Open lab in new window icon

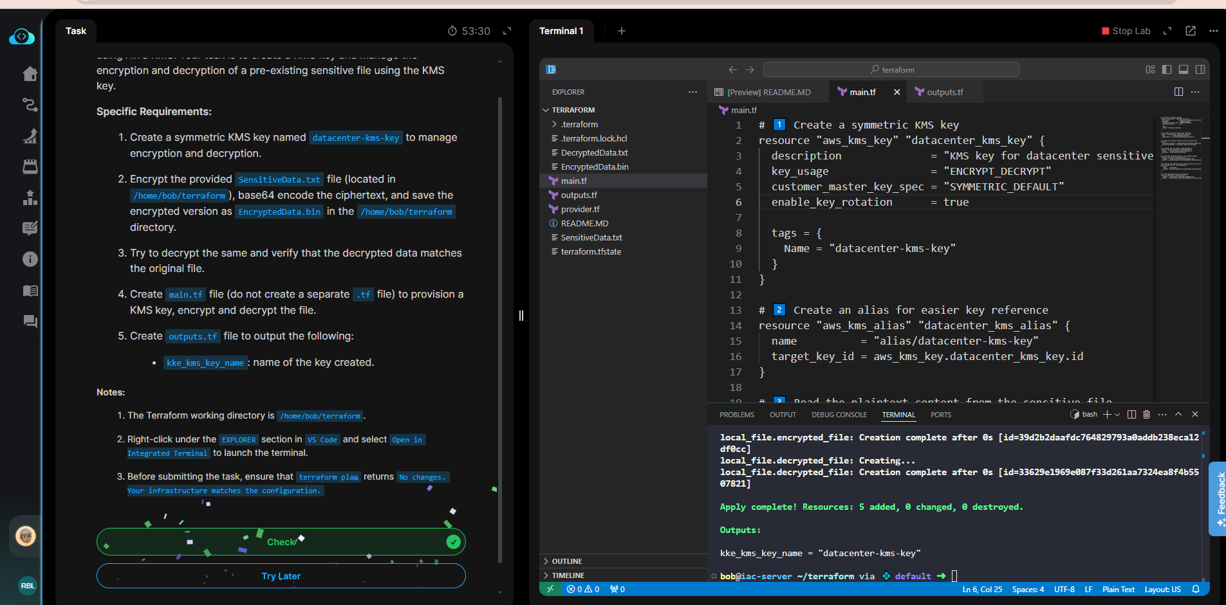click(1191, 31)
